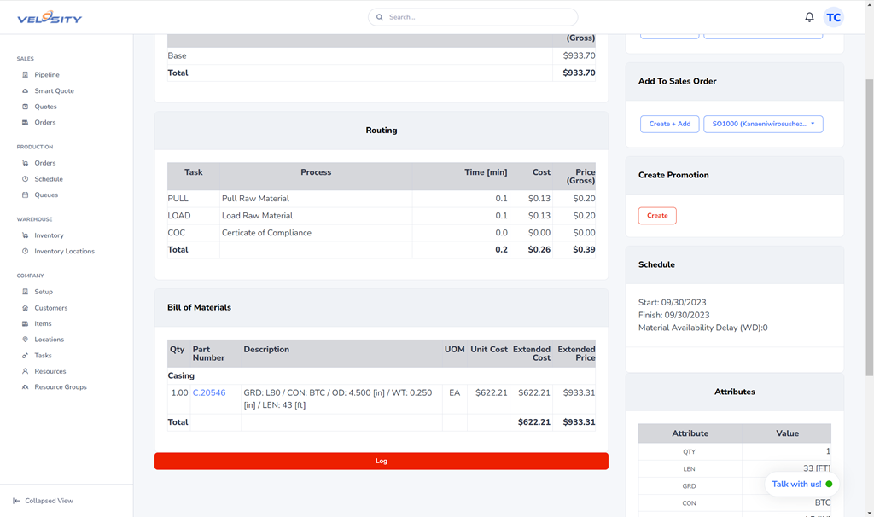Click into the Search field
Viewport: 874px width, 517px height.
[x=473, y=17]
